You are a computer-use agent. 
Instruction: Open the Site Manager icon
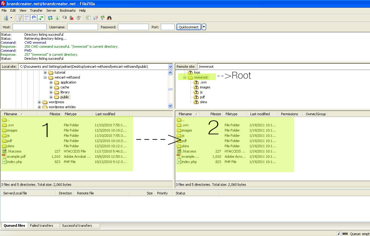(6, 18)
